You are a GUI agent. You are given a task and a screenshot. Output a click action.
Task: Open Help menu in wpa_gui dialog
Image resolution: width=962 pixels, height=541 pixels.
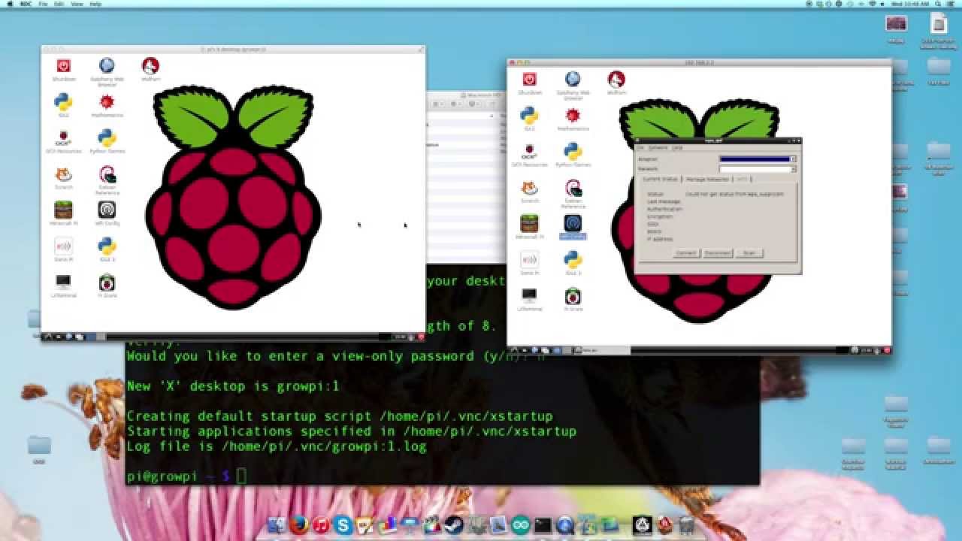click(677, 148)
